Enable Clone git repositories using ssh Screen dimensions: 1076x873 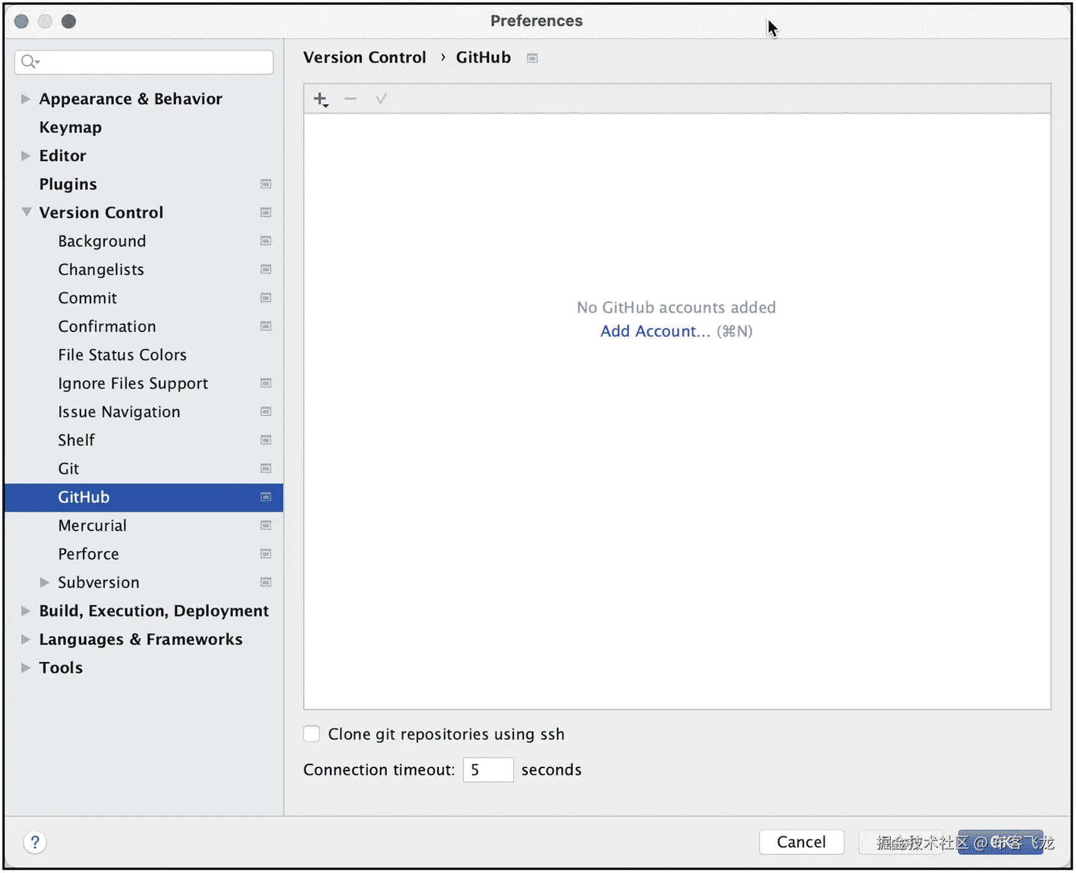[x=312, y=734]
